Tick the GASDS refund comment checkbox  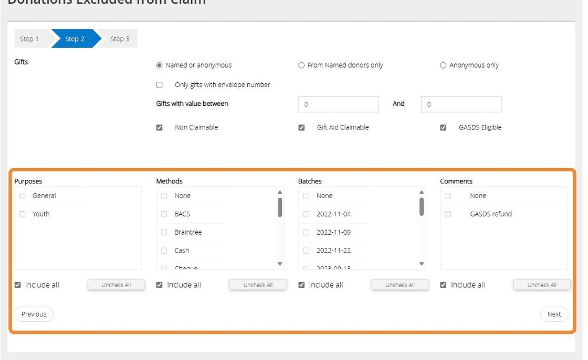click(x=448, y=214)
